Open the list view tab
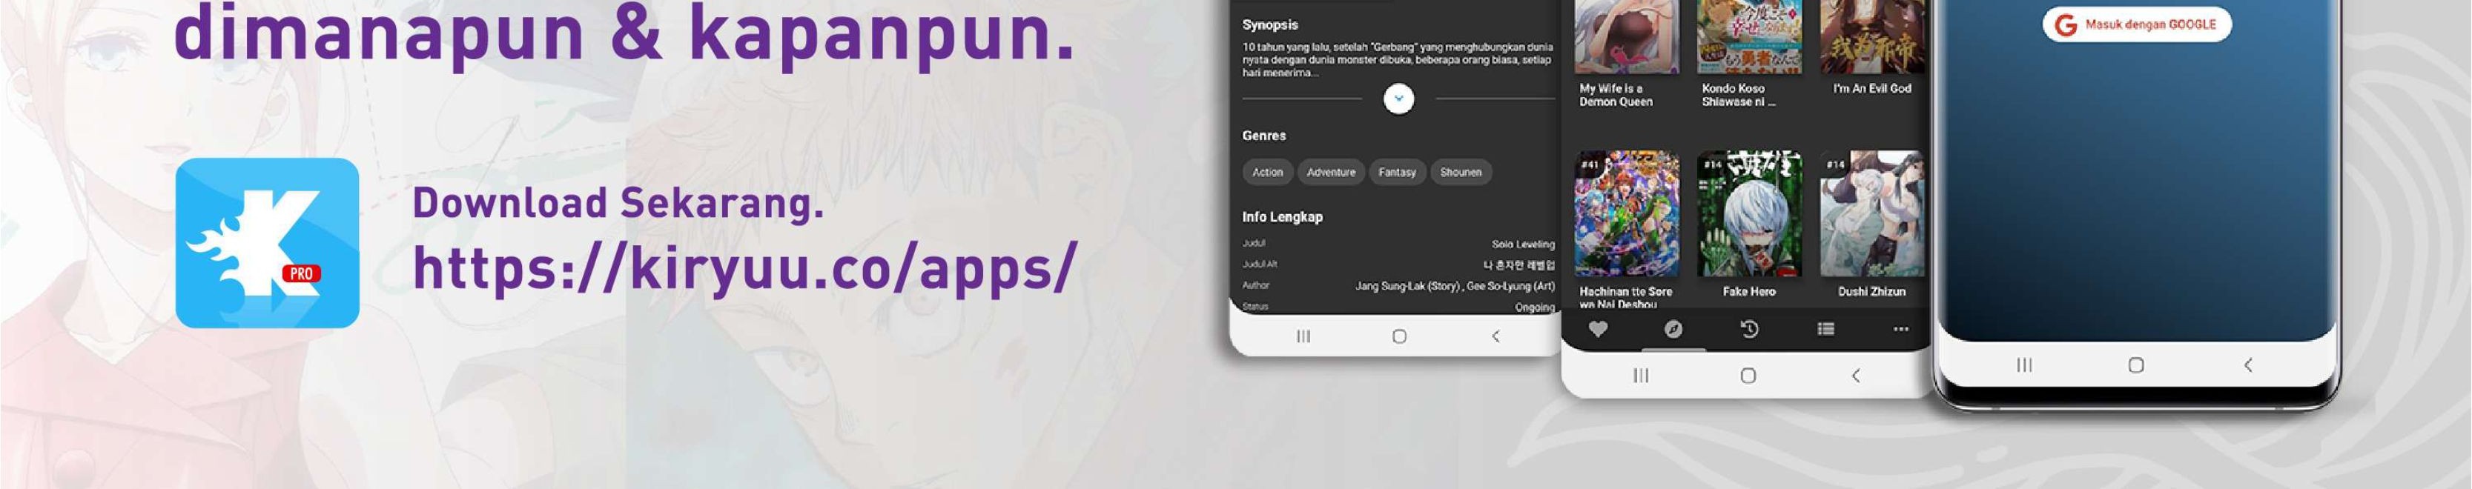This screenshot has height=489, width=2472. coord(1825,329)
